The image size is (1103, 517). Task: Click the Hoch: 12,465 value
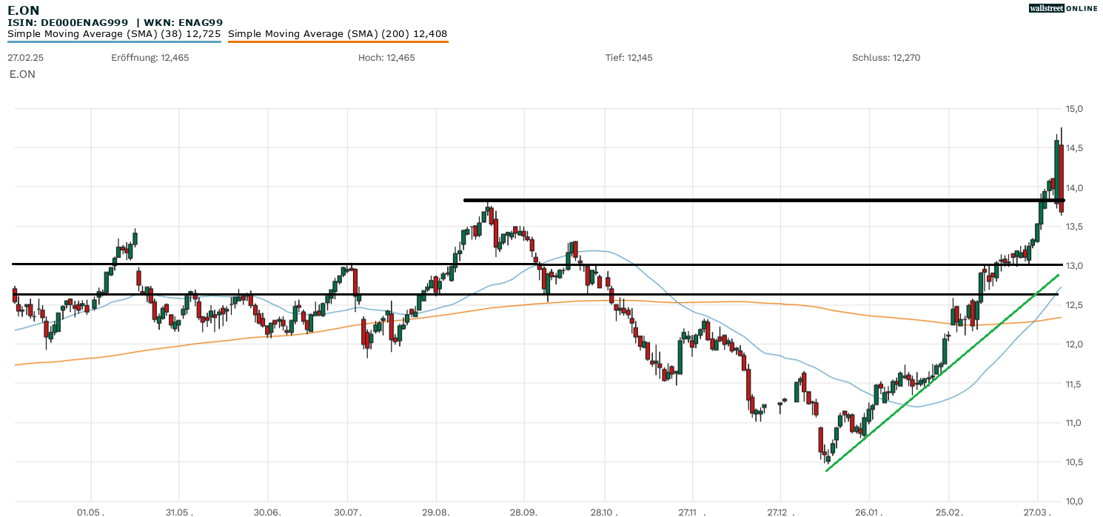pyautogui.click(x=386, y=58)
